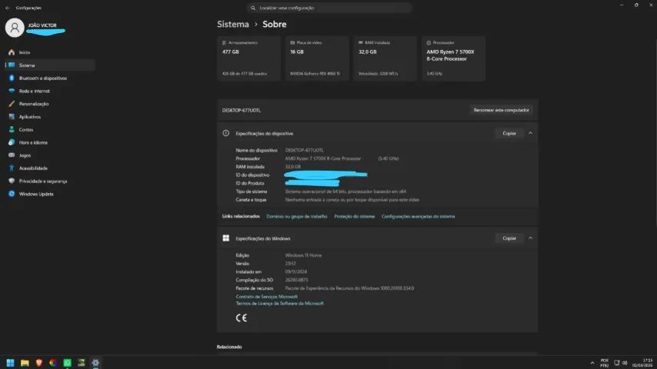The width and height of the screenshot is (657, 369).
Task: Open Acessibilidade via its figure icon
Action: 12,168
